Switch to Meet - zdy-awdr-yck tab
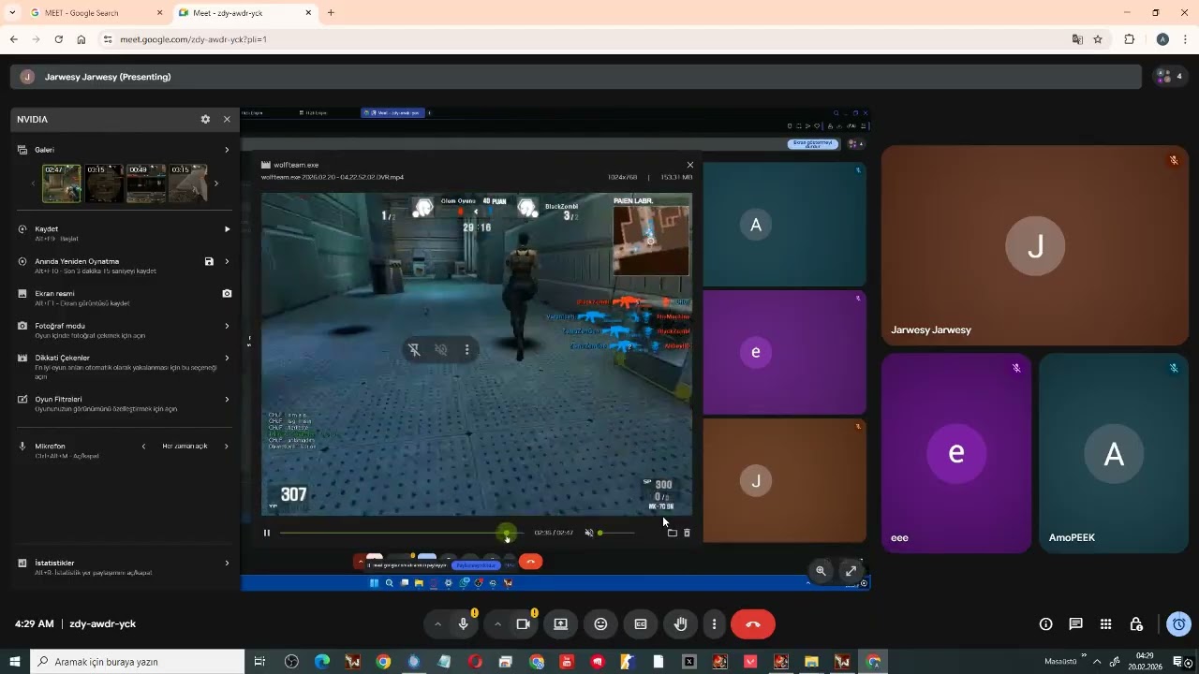 pos(245,13)
